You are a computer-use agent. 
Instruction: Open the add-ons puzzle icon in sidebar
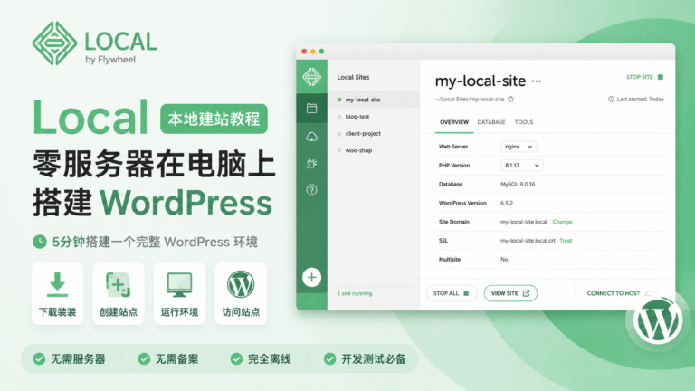point(311,164)
